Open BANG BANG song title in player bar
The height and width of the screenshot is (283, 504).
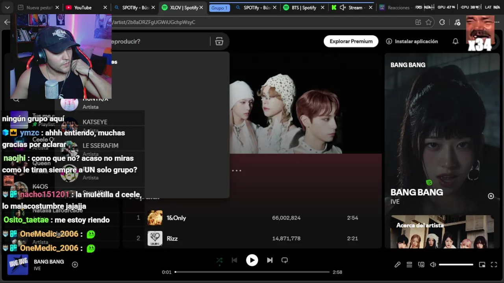[x=49, y=261]
